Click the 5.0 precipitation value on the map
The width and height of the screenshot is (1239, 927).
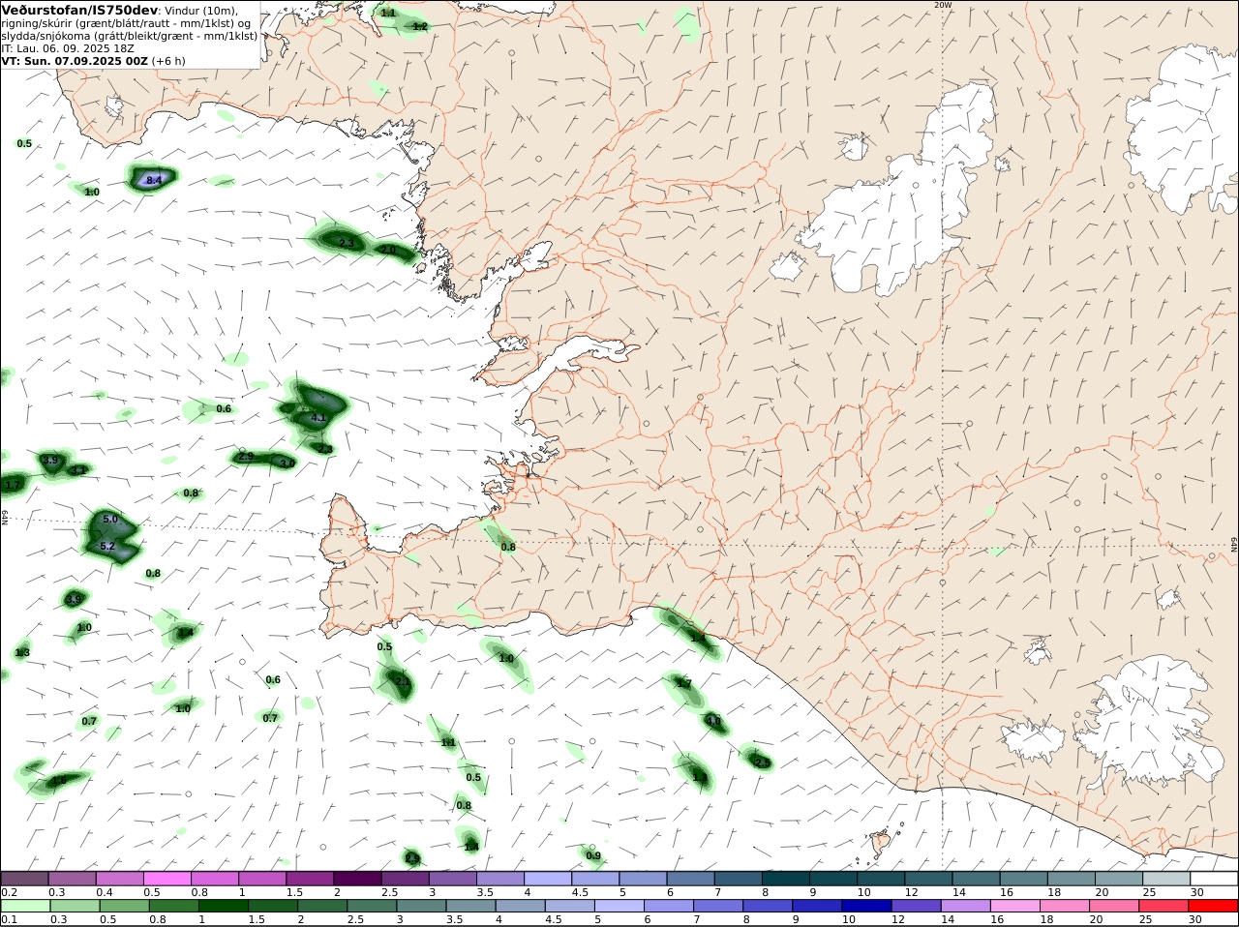click(x=110, y=520)
